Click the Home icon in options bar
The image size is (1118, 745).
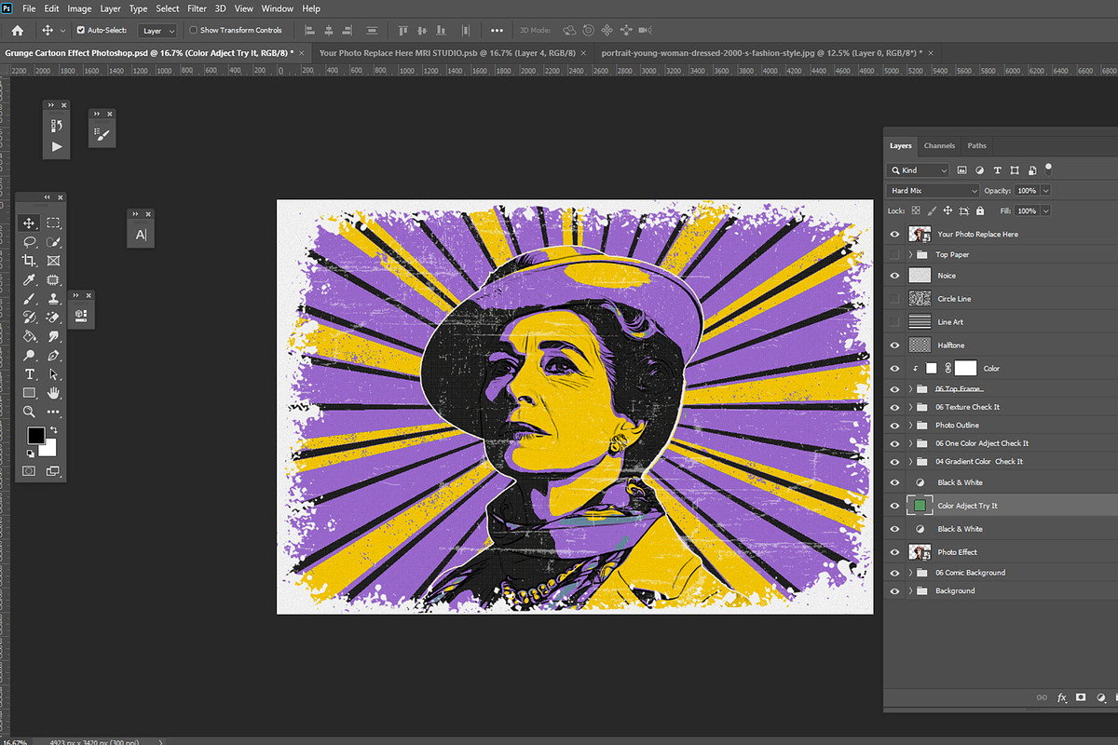(x=17, y=30)
